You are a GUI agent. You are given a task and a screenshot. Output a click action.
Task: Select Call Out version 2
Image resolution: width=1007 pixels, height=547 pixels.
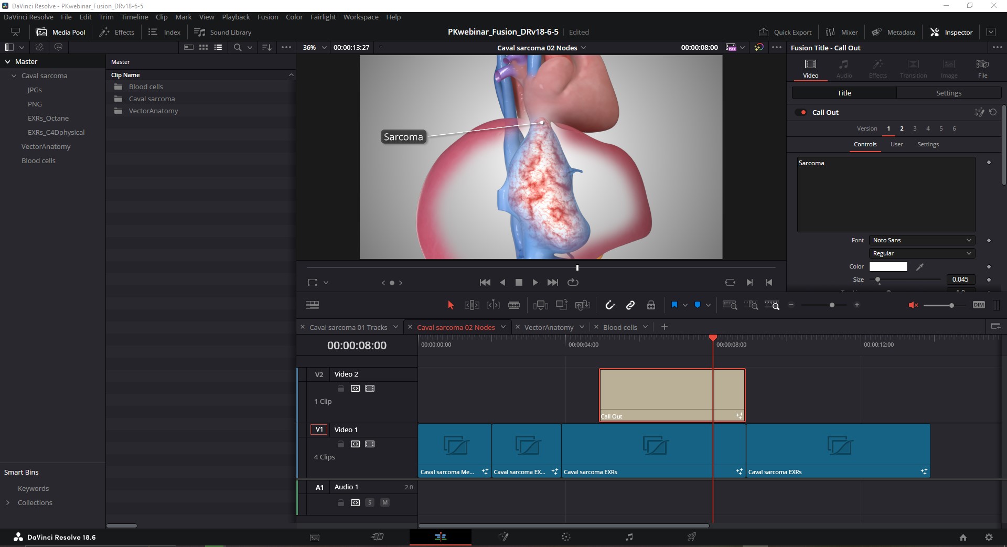coord(902,128)
